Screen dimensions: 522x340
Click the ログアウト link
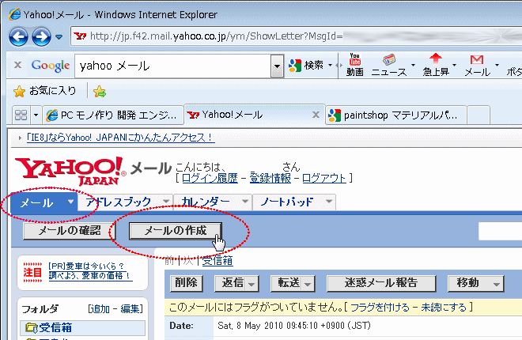(323, 178)
